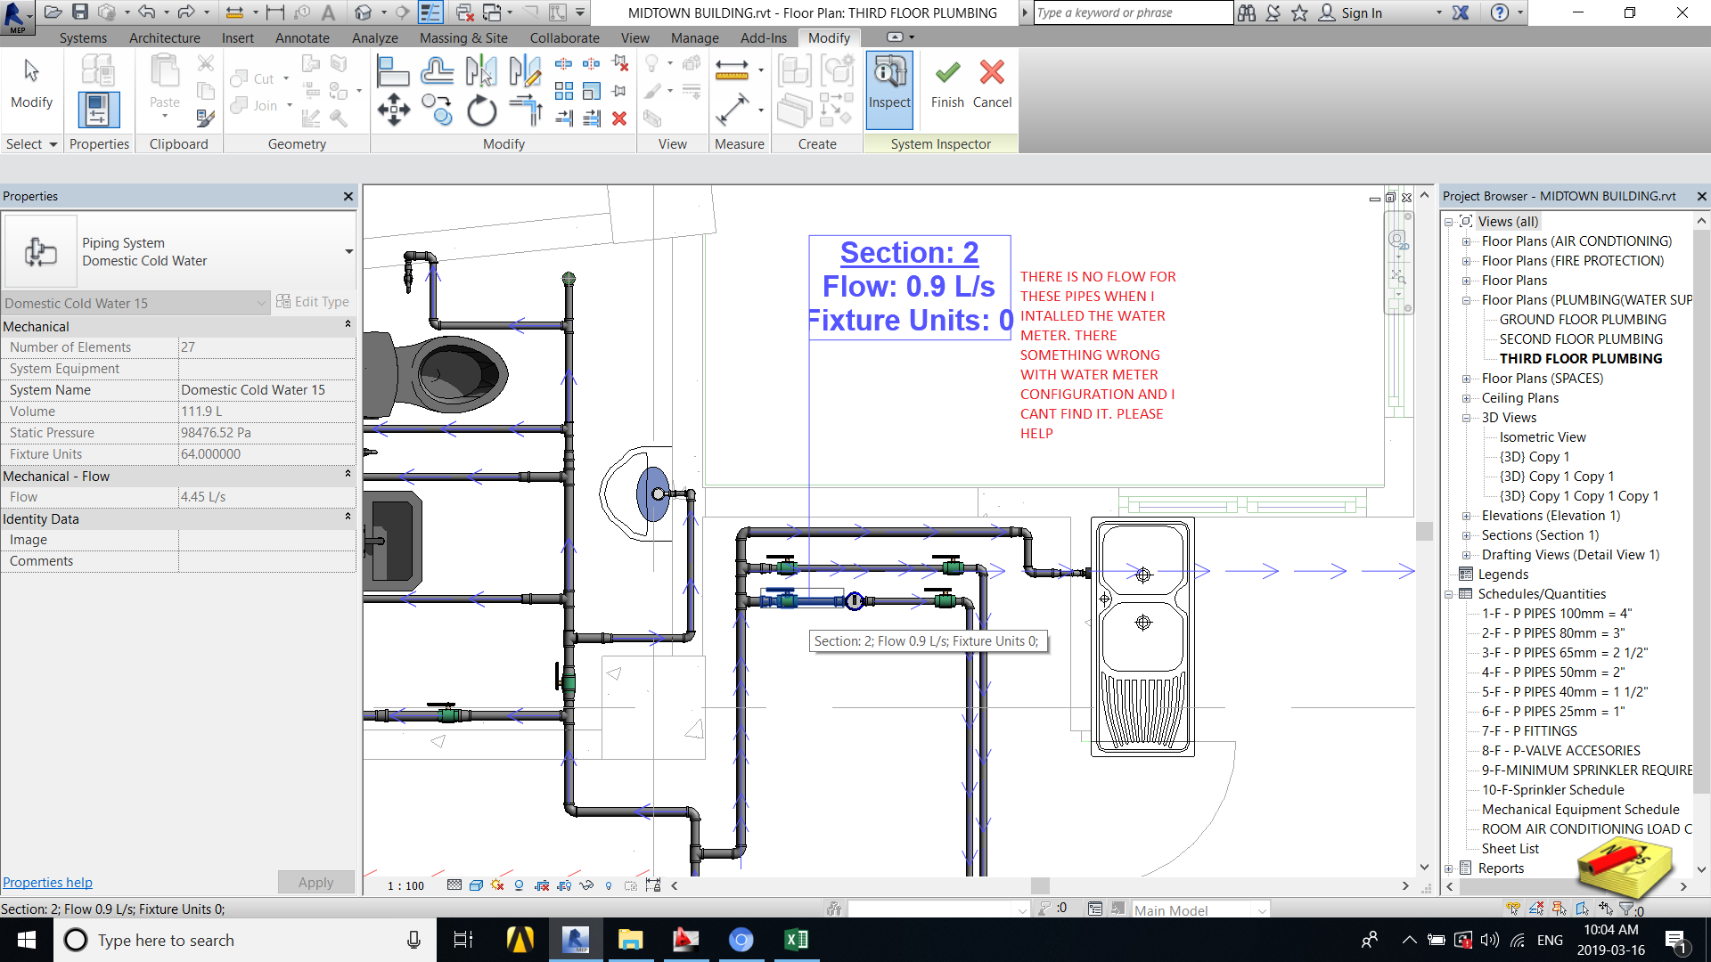
Task: Toggle shadows using the sun icon
Action: [496, 885]
